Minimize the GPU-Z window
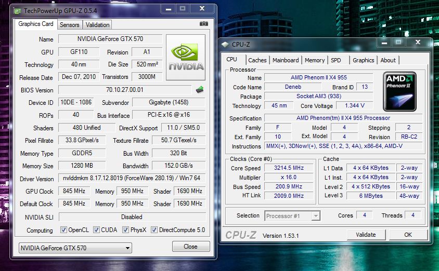 coord(168,9)
